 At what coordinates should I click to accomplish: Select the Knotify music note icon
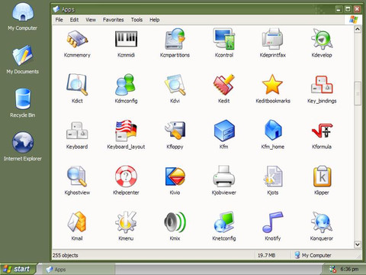coord(272,222)
